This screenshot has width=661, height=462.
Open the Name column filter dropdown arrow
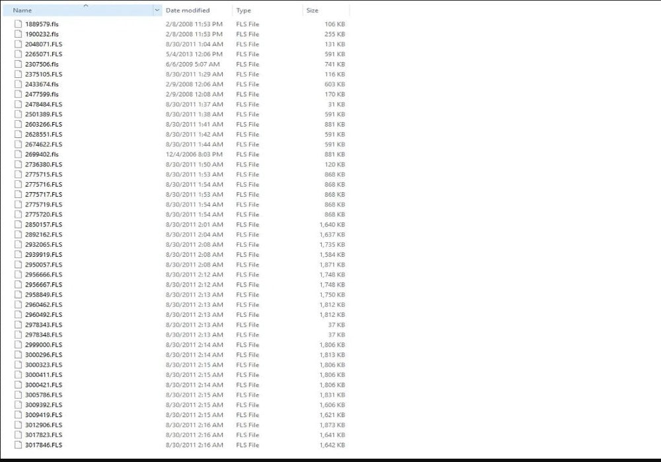(x=157, y=11)
